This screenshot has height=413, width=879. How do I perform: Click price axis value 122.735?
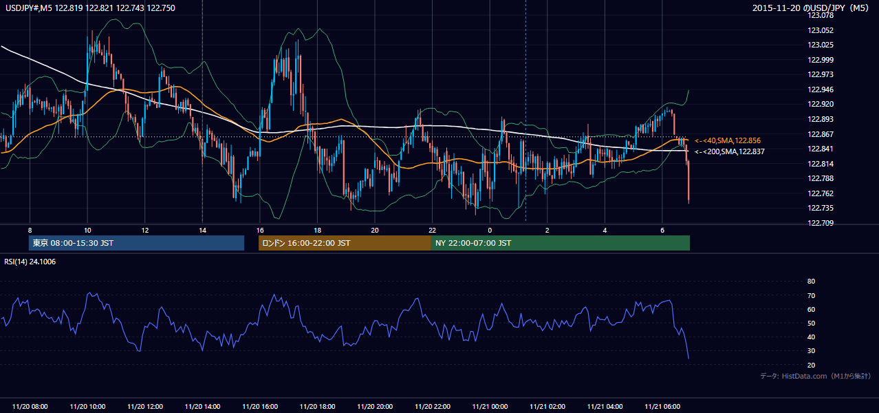tap(821, 208)
